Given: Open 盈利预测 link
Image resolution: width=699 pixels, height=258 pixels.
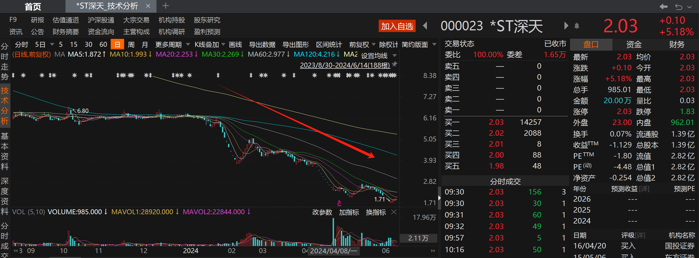Looking at the screenshot, I should click(x=207, y=32).
